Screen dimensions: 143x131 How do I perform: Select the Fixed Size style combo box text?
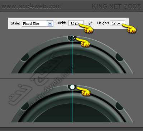pyautogui.click(x=31, y=23)
